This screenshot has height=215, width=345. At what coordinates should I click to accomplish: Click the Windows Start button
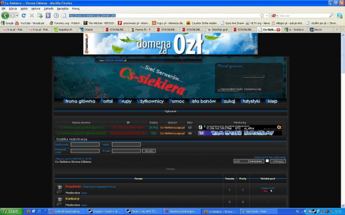tap(12, 212)
